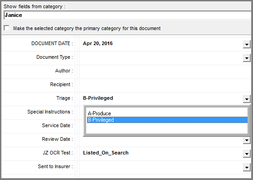Image resolution: width=253 pixels, height=180 pixels.
Task: Click the Sent to Insurer label
Action: [55, 166]
